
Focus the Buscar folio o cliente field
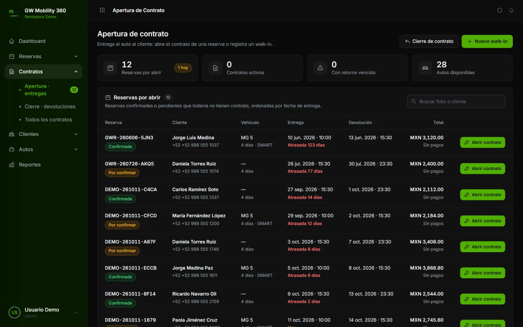(x=456, y=101)
